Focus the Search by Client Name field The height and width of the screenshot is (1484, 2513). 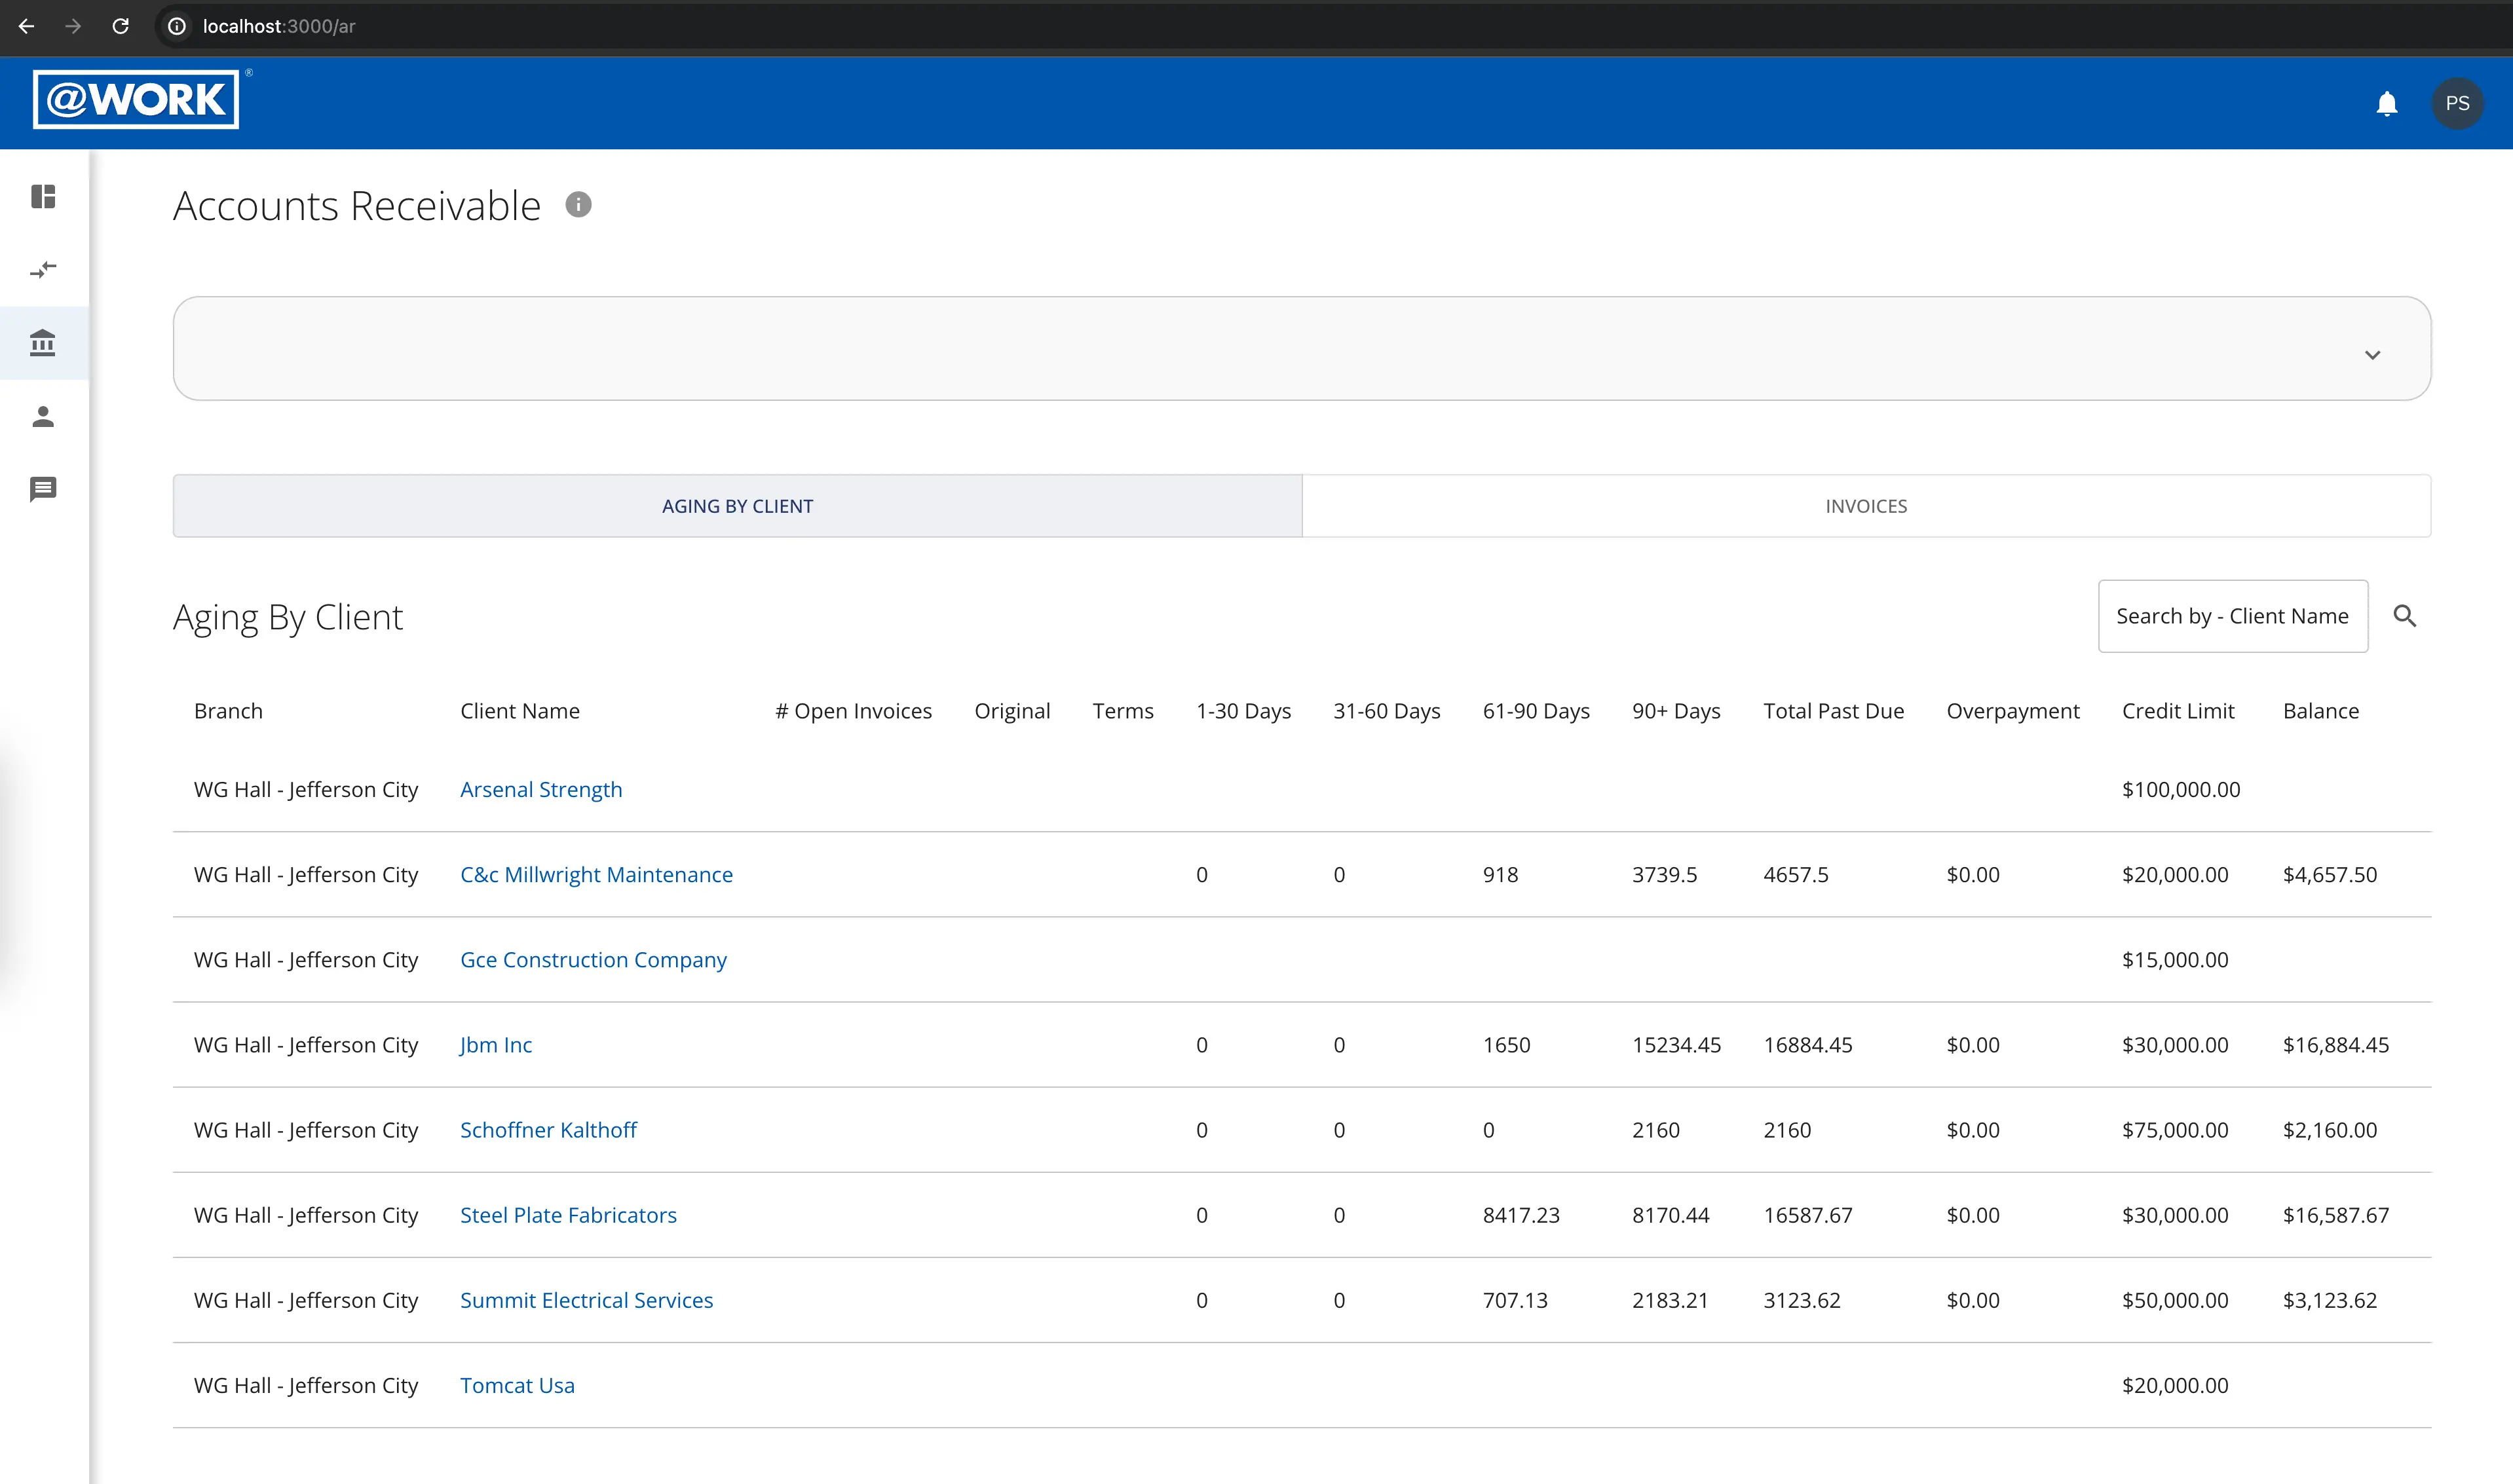tap(2232, 616)
